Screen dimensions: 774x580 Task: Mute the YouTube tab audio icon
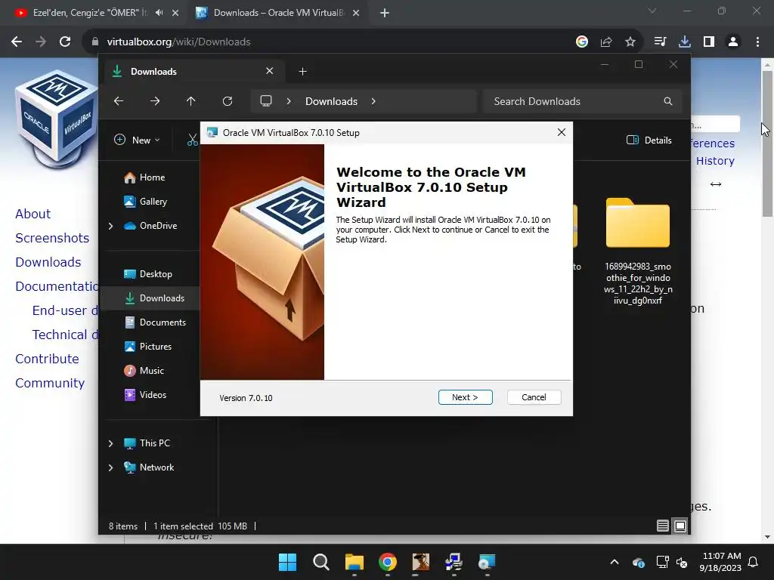(x=159, y=13)
